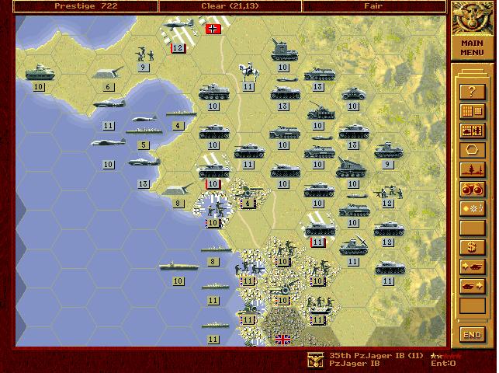499x373 pixels.
Task: Show the unit list tank and plane button
Action: [473, 131]
